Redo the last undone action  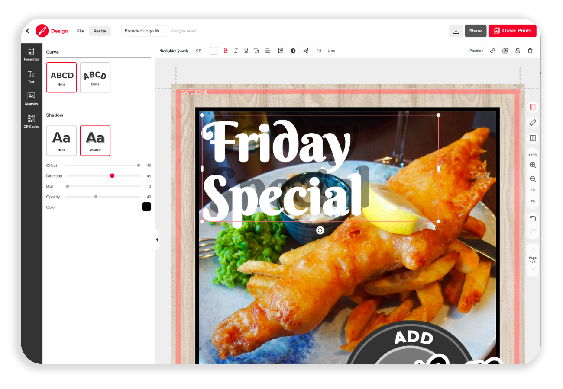533,232
